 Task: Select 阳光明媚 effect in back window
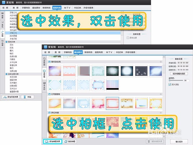[x=13, y=36]
